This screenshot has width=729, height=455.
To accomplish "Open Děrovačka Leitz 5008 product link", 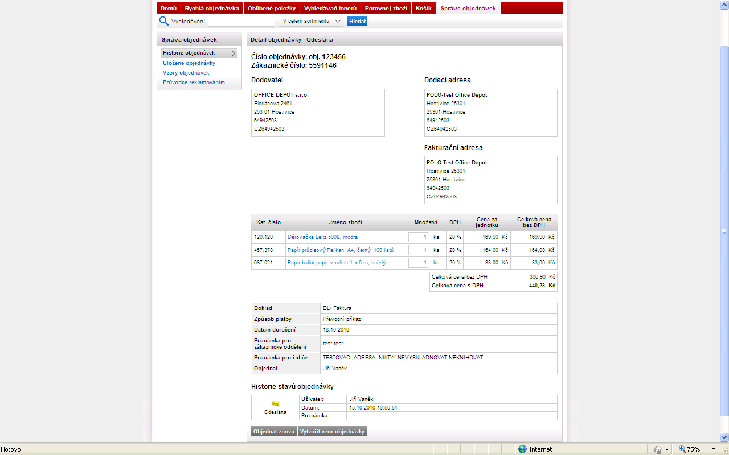I will click(x=323, y=237).
